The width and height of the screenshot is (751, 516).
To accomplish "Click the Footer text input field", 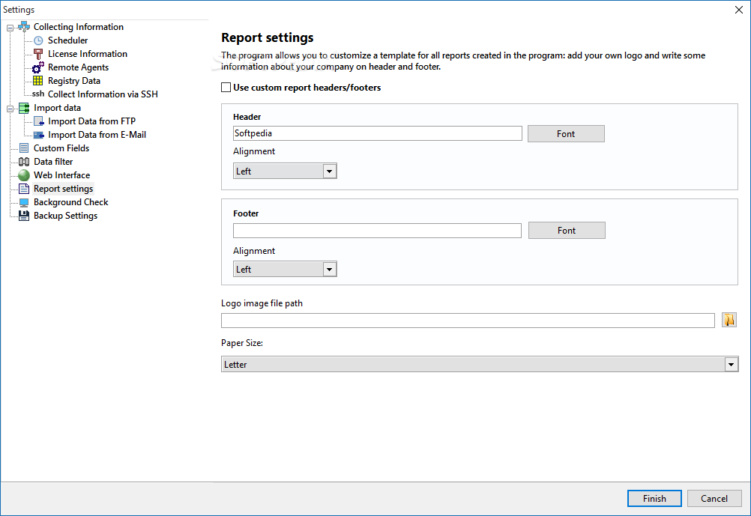I will (x=378, y=231).
